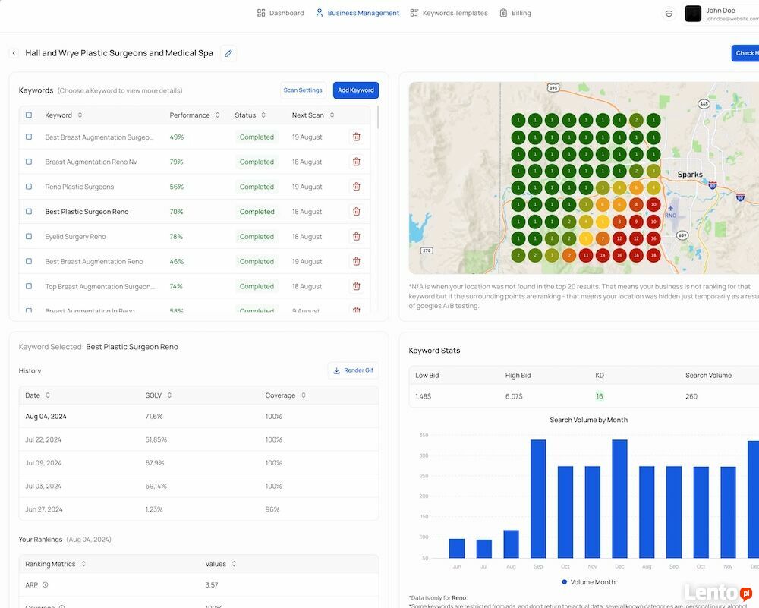Open the Dashboard tab

[x=280, y=13]
